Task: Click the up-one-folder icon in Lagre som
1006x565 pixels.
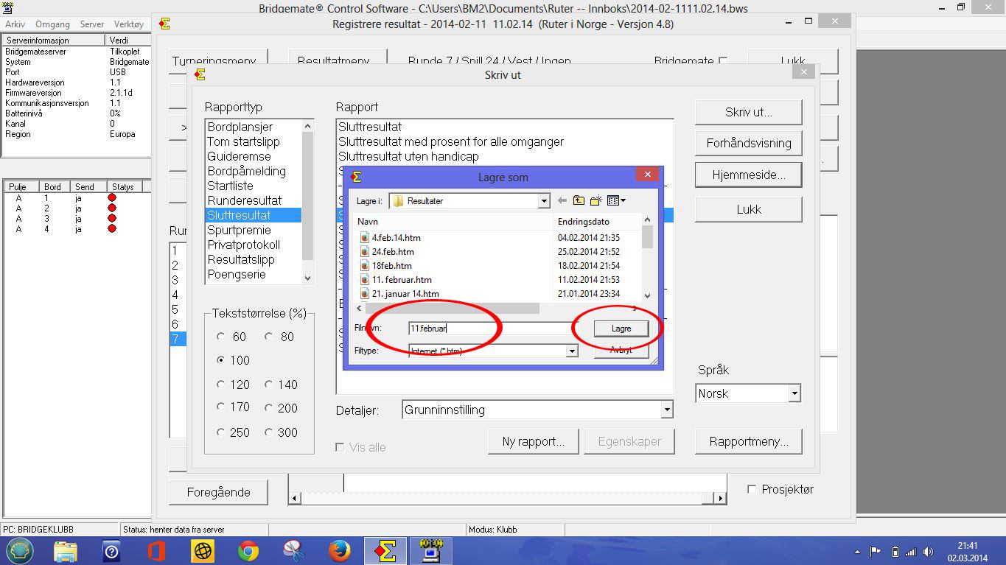Action: 579,200
